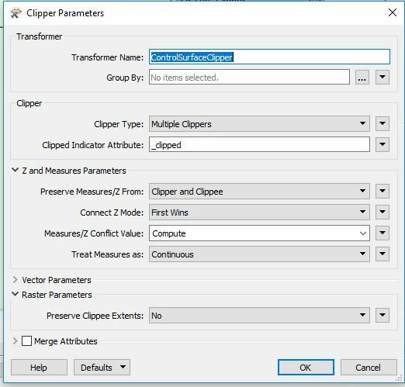The height and width of the screenshot is (387, 405).
Task: Open arrow menu beside Preserve Clippee Extents
Action: (382, 315)
